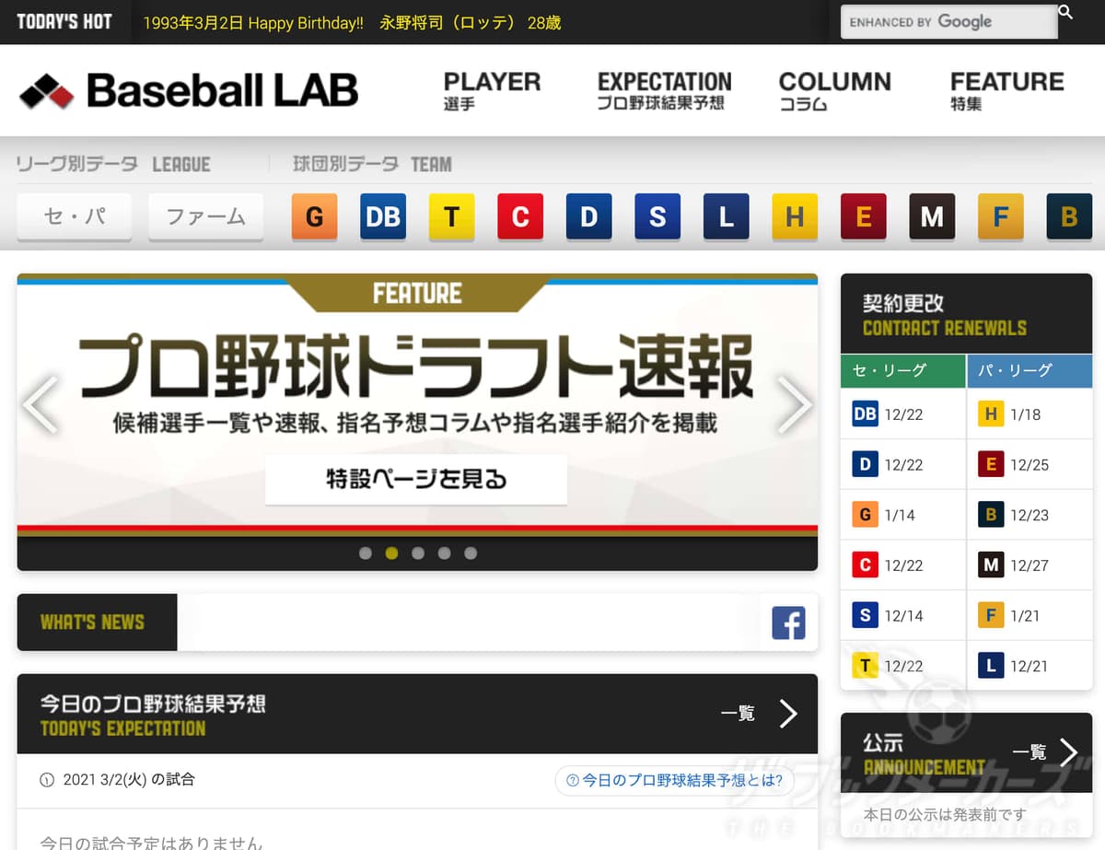Open 今日のプロ野球結果予想とは? help link

point(675,781)
